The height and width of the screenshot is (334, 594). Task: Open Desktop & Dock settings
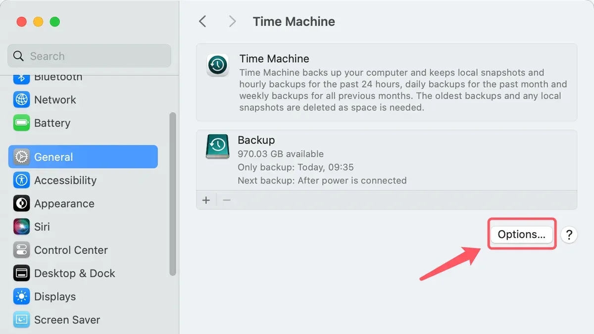tap(83, 273)
